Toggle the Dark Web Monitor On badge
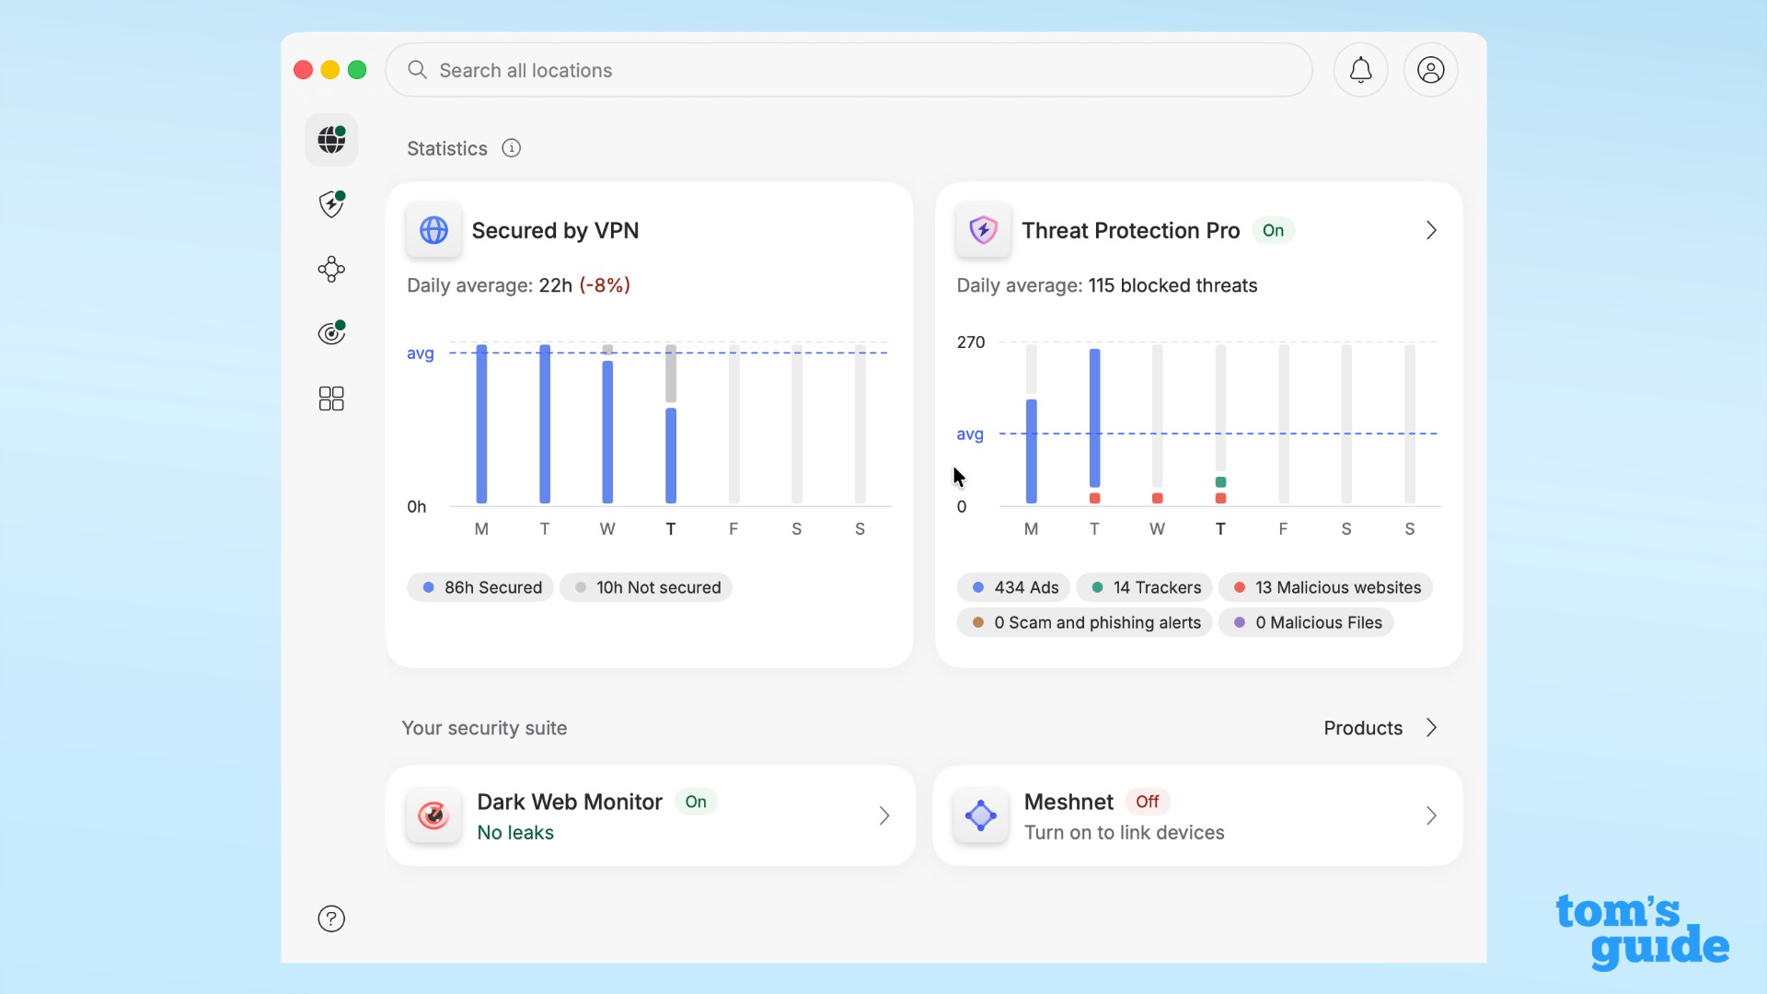Image resolution: width=1767 pixels, height=994 pixels. coord(696,802)
